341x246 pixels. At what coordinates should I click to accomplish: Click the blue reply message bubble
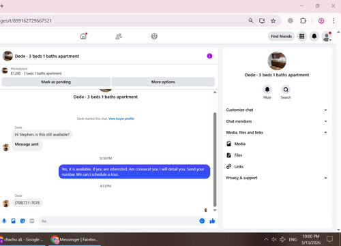(134, 172)
